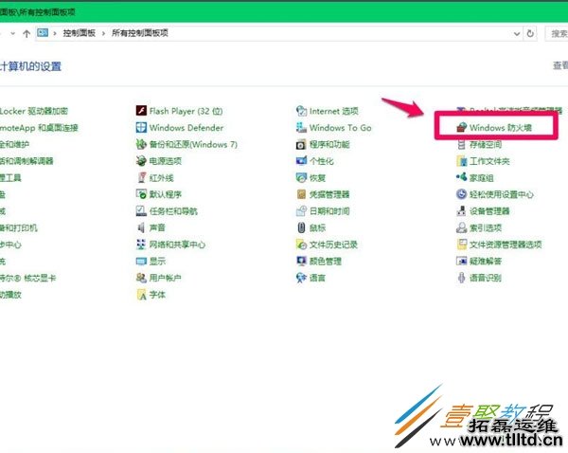Open the 颜色管理 icon

pos(301,262)
